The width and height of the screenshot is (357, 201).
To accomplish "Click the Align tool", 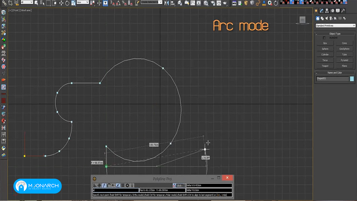I will [173, 3].
